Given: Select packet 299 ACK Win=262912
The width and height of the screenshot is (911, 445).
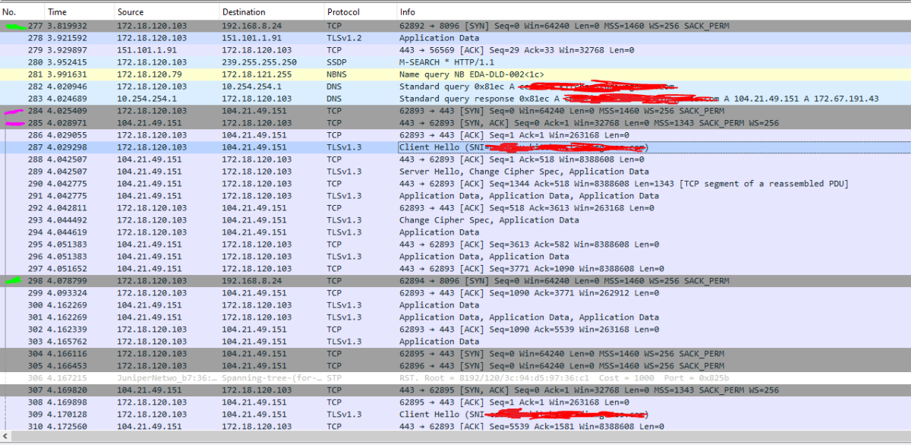Looking at the screenshot, I should pos(455,293).
